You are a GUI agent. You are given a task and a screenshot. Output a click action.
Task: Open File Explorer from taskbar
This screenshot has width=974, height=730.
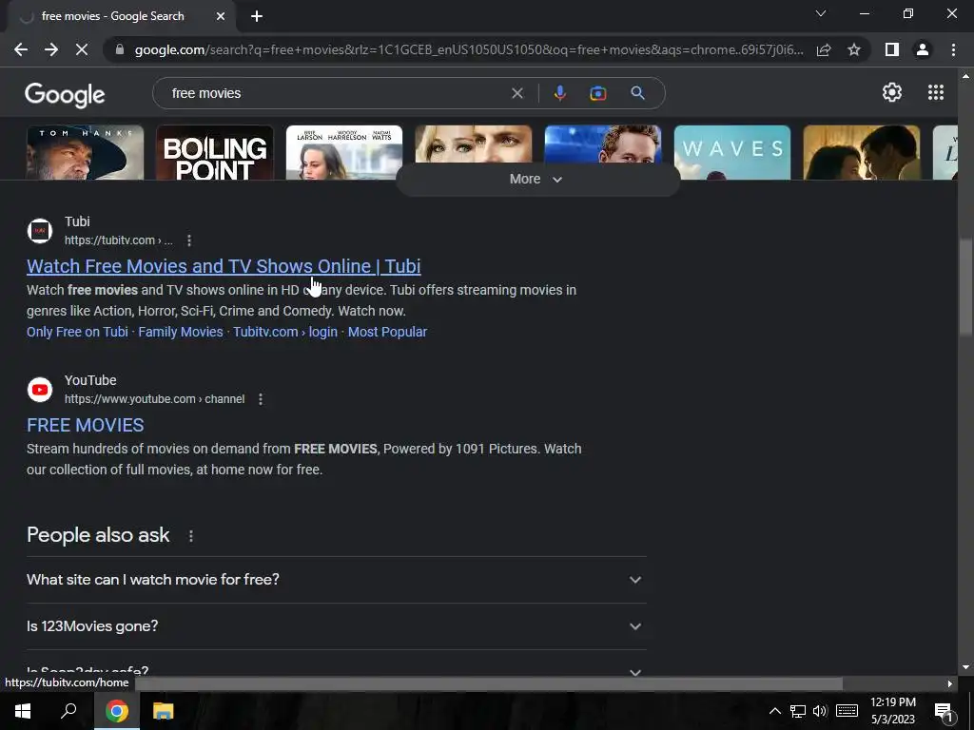[x=164, y=711]
